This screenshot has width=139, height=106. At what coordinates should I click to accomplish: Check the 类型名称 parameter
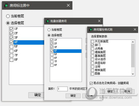(92, 63)
